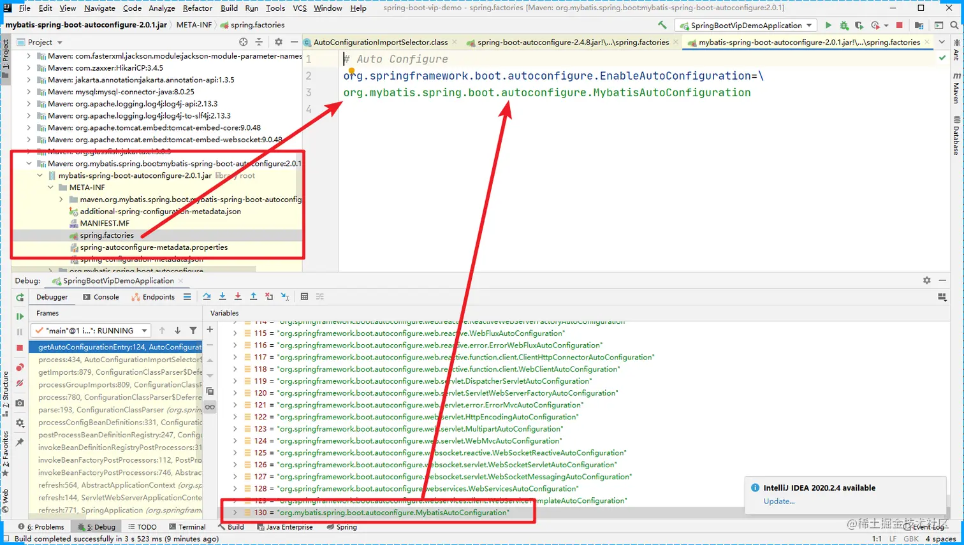Open Terminal tool window
The height and width of the screenshot is (545, 964).
click(x=187, y=527)
